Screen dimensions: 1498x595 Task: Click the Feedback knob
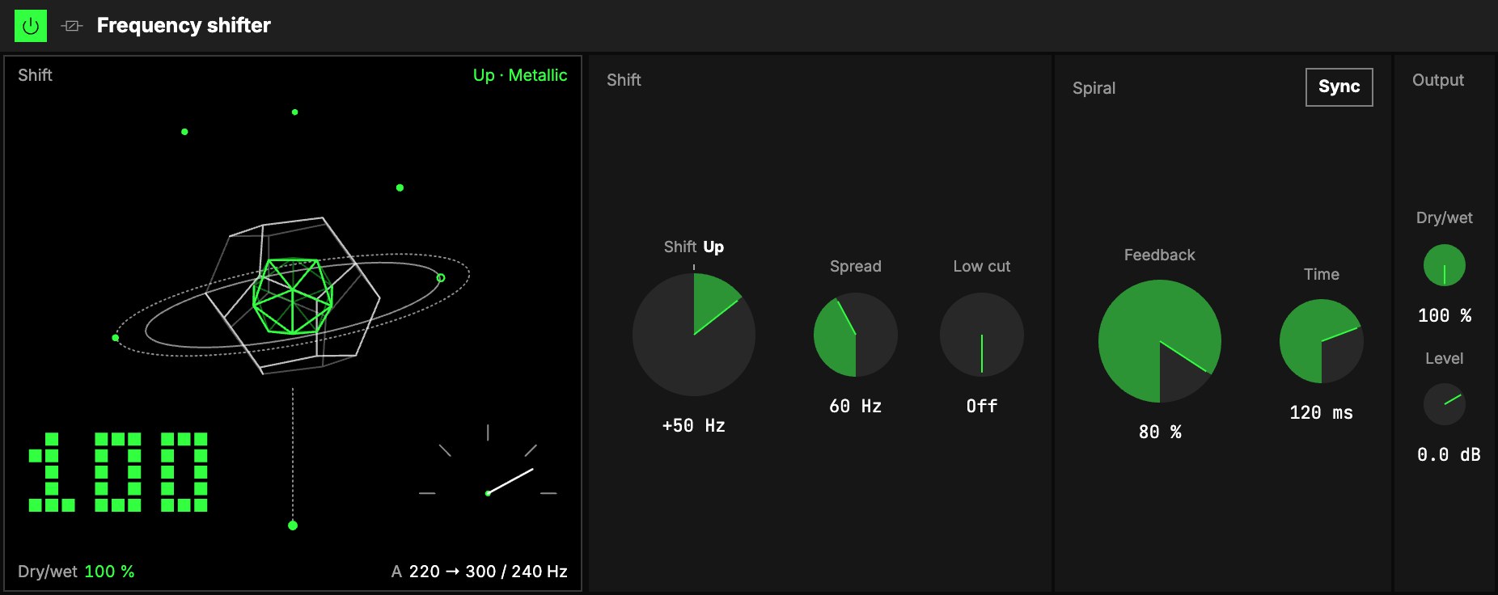pos(1160,341)
